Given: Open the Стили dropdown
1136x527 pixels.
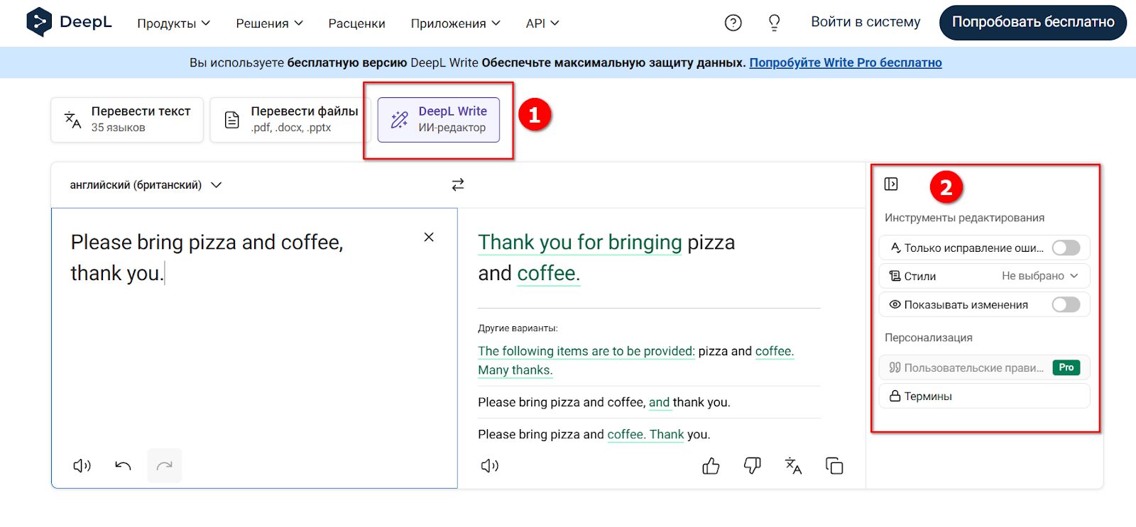Looking at the screenshot, I should [1039, 276].
